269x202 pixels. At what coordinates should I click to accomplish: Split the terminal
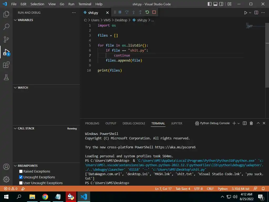(245, 123)
